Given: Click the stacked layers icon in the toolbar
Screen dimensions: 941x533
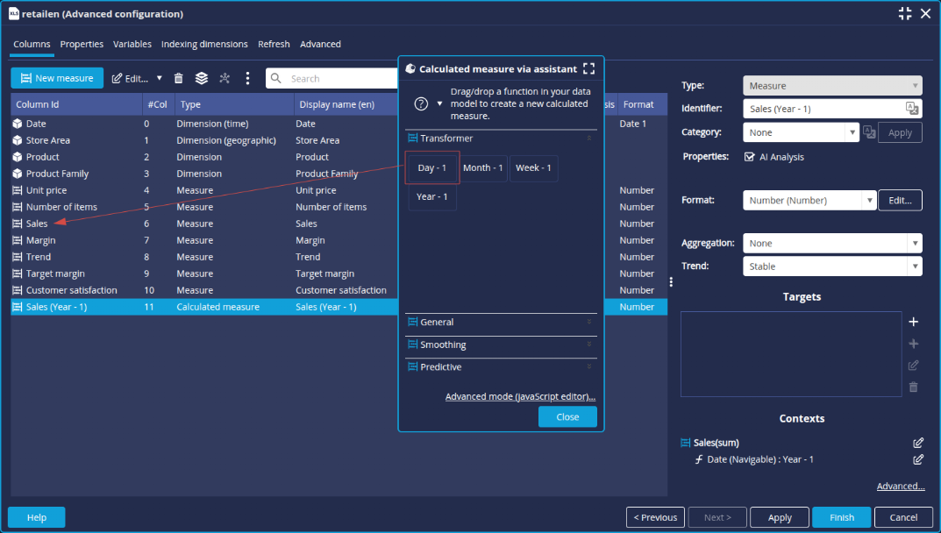Looking at the screenshot, I should (x=202, y=78).
